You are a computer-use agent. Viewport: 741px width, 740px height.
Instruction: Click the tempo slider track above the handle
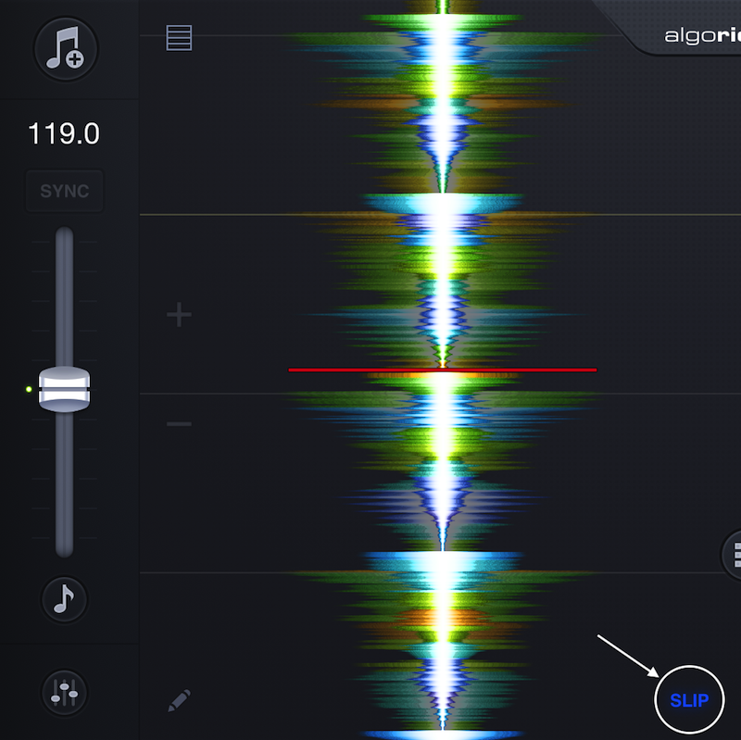(x=64, y=296)
